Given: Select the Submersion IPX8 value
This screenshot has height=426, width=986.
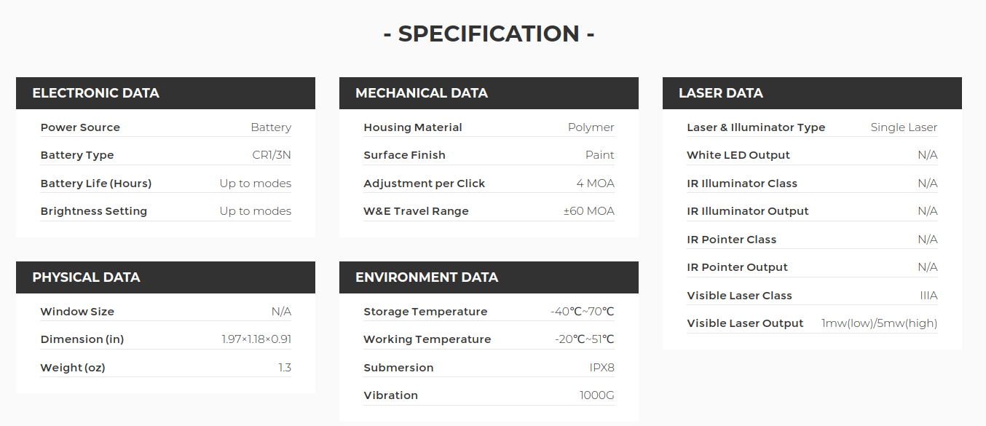Looking at the screenshot, I should (x=602, y=368).
